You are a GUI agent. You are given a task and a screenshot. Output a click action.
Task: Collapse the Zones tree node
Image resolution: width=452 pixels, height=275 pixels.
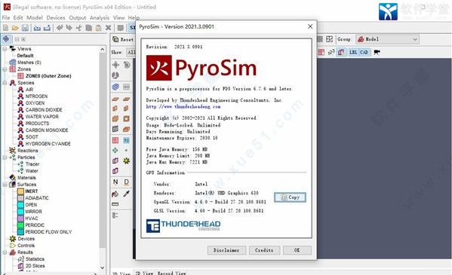coord(5,69)
